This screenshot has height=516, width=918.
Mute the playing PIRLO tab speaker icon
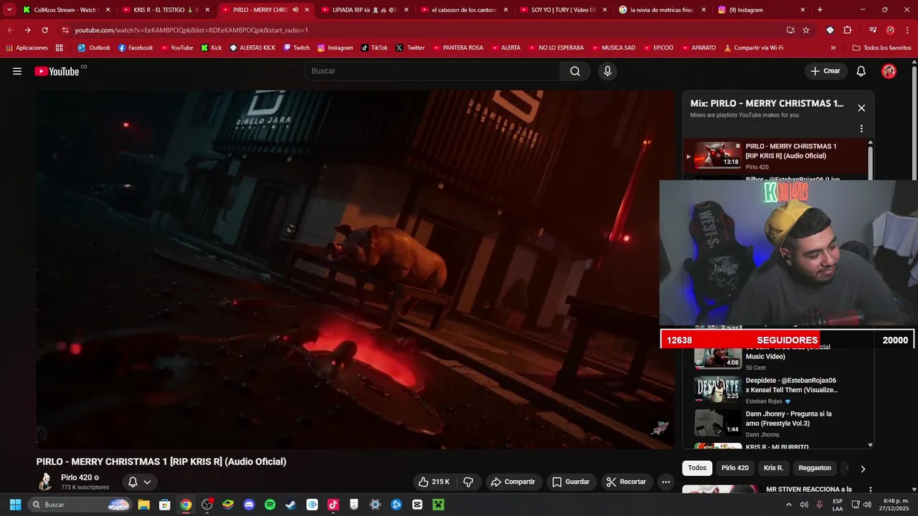pos(295,10)
